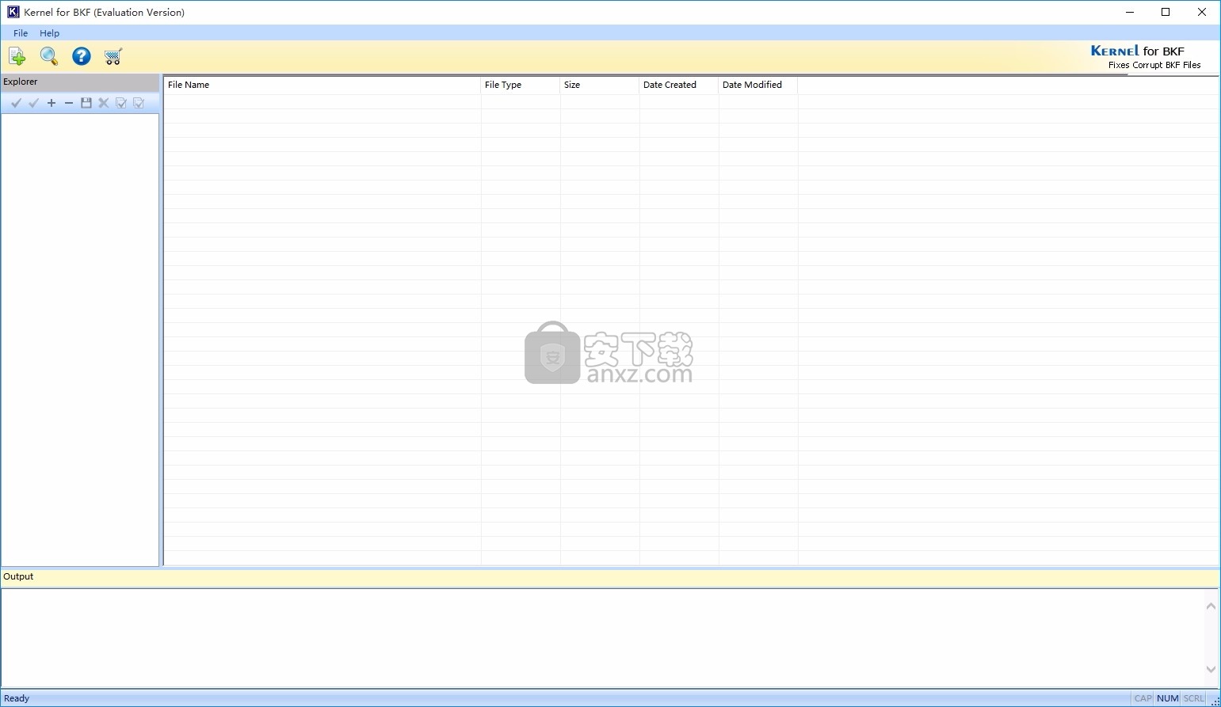Click Output scrollbar down arrow
This screenshot has width=1221, height=707.
tap(1211, 670)
